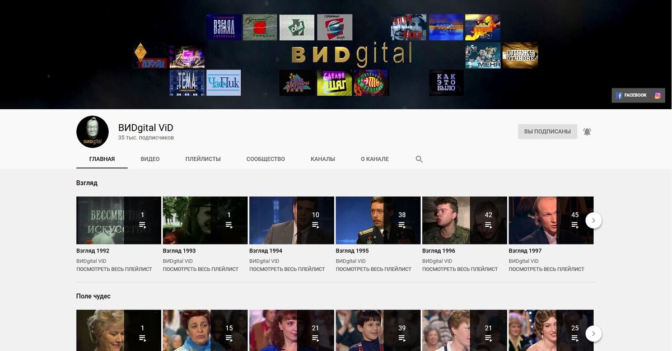Click the playlist icon on Взгляд 1995 thumbnail

tap(402, 225)
